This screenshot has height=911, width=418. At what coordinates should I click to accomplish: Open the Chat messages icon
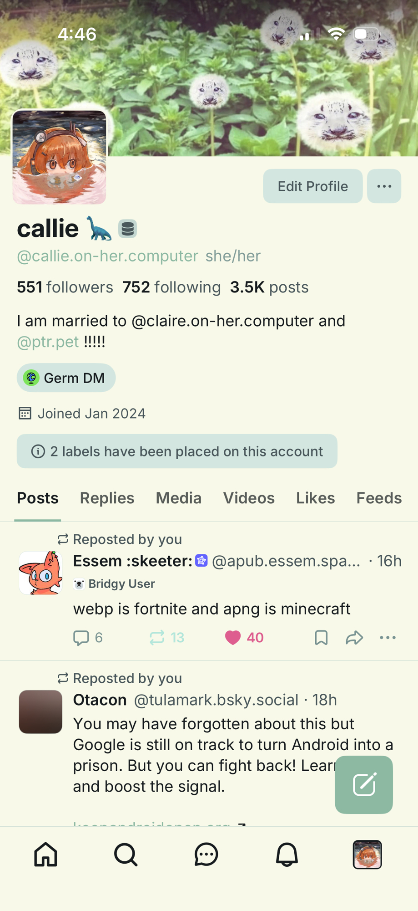point(206,854)
